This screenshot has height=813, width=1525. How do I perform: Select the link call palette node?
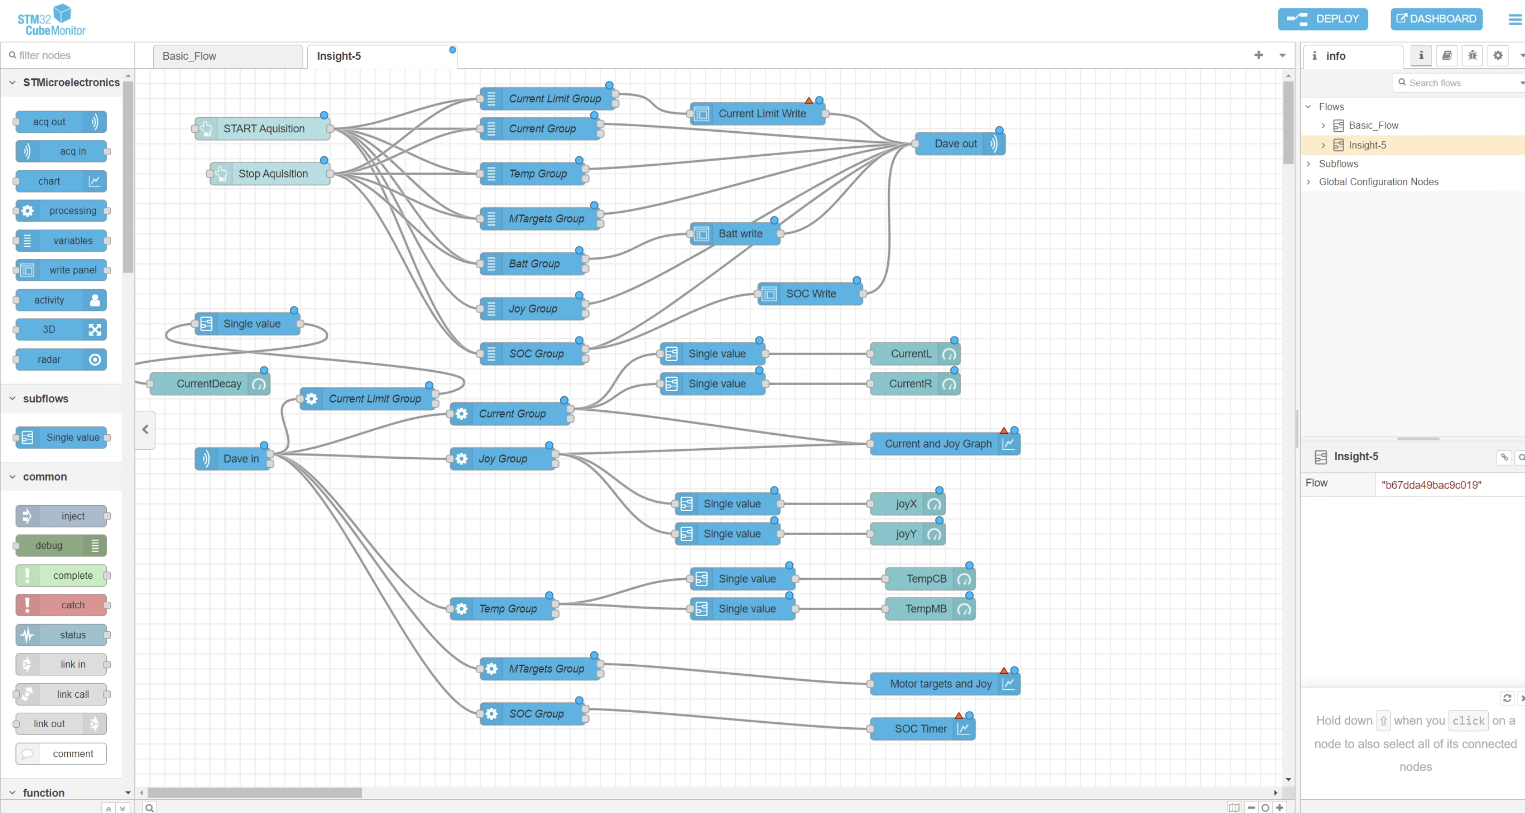pyautogui.click(x=61, y=695)
